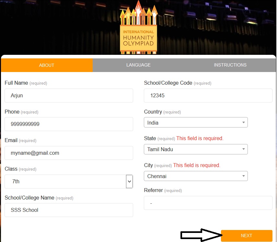Open the State dropdown showing Tamil Nadu
Viewport: 277px width, 242px height.
196,150
